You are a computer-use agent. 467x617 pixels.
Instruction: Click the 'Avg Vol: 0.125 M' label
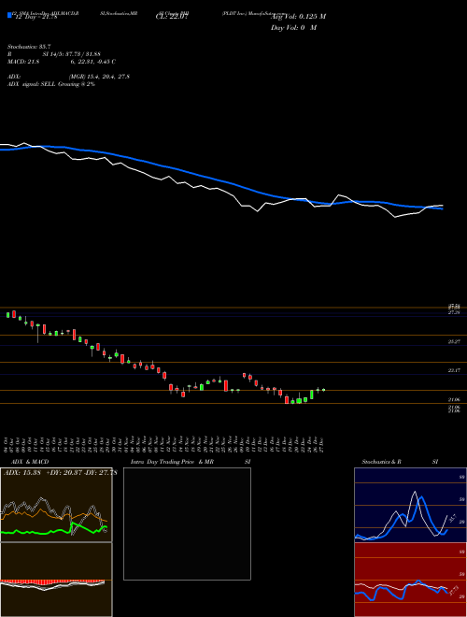[x=298, y=17]
